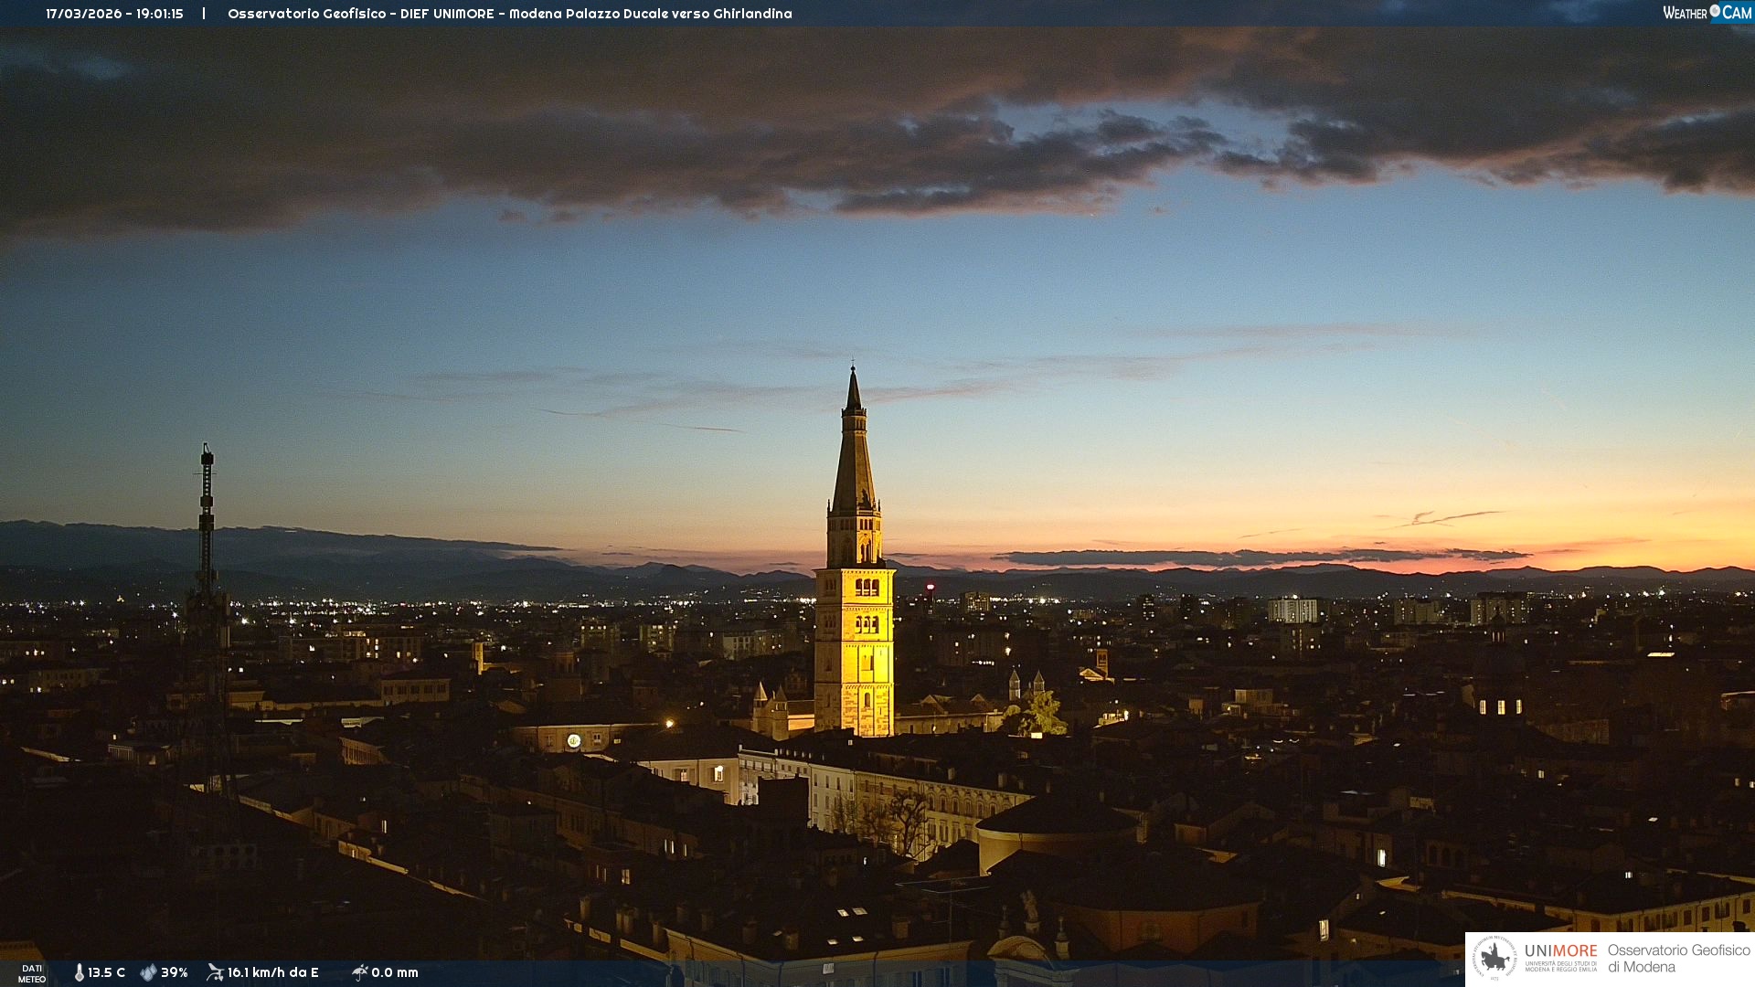This screenshot has height=987, width=1755.
Task: Click the WeatherCam logo
Action: click(1707, 13)
